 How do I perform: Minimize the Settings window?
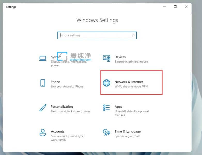click(x=164, y=7)
